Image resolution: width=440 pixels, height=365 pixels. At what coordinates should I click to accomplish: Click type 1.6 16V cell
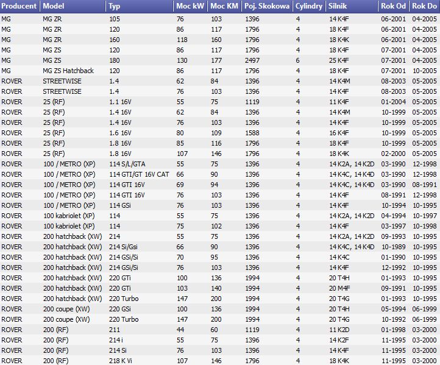pos(120,133)
